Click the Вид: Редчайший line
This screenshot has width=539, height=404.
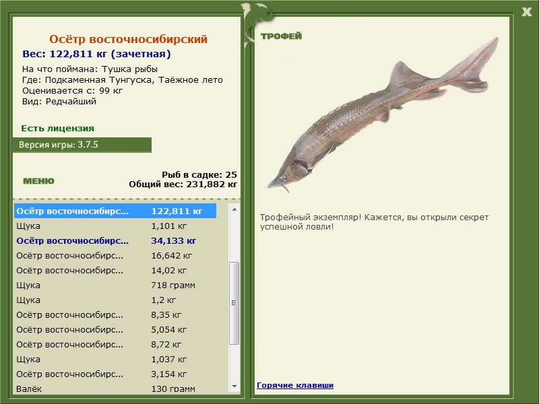(59, 102)
